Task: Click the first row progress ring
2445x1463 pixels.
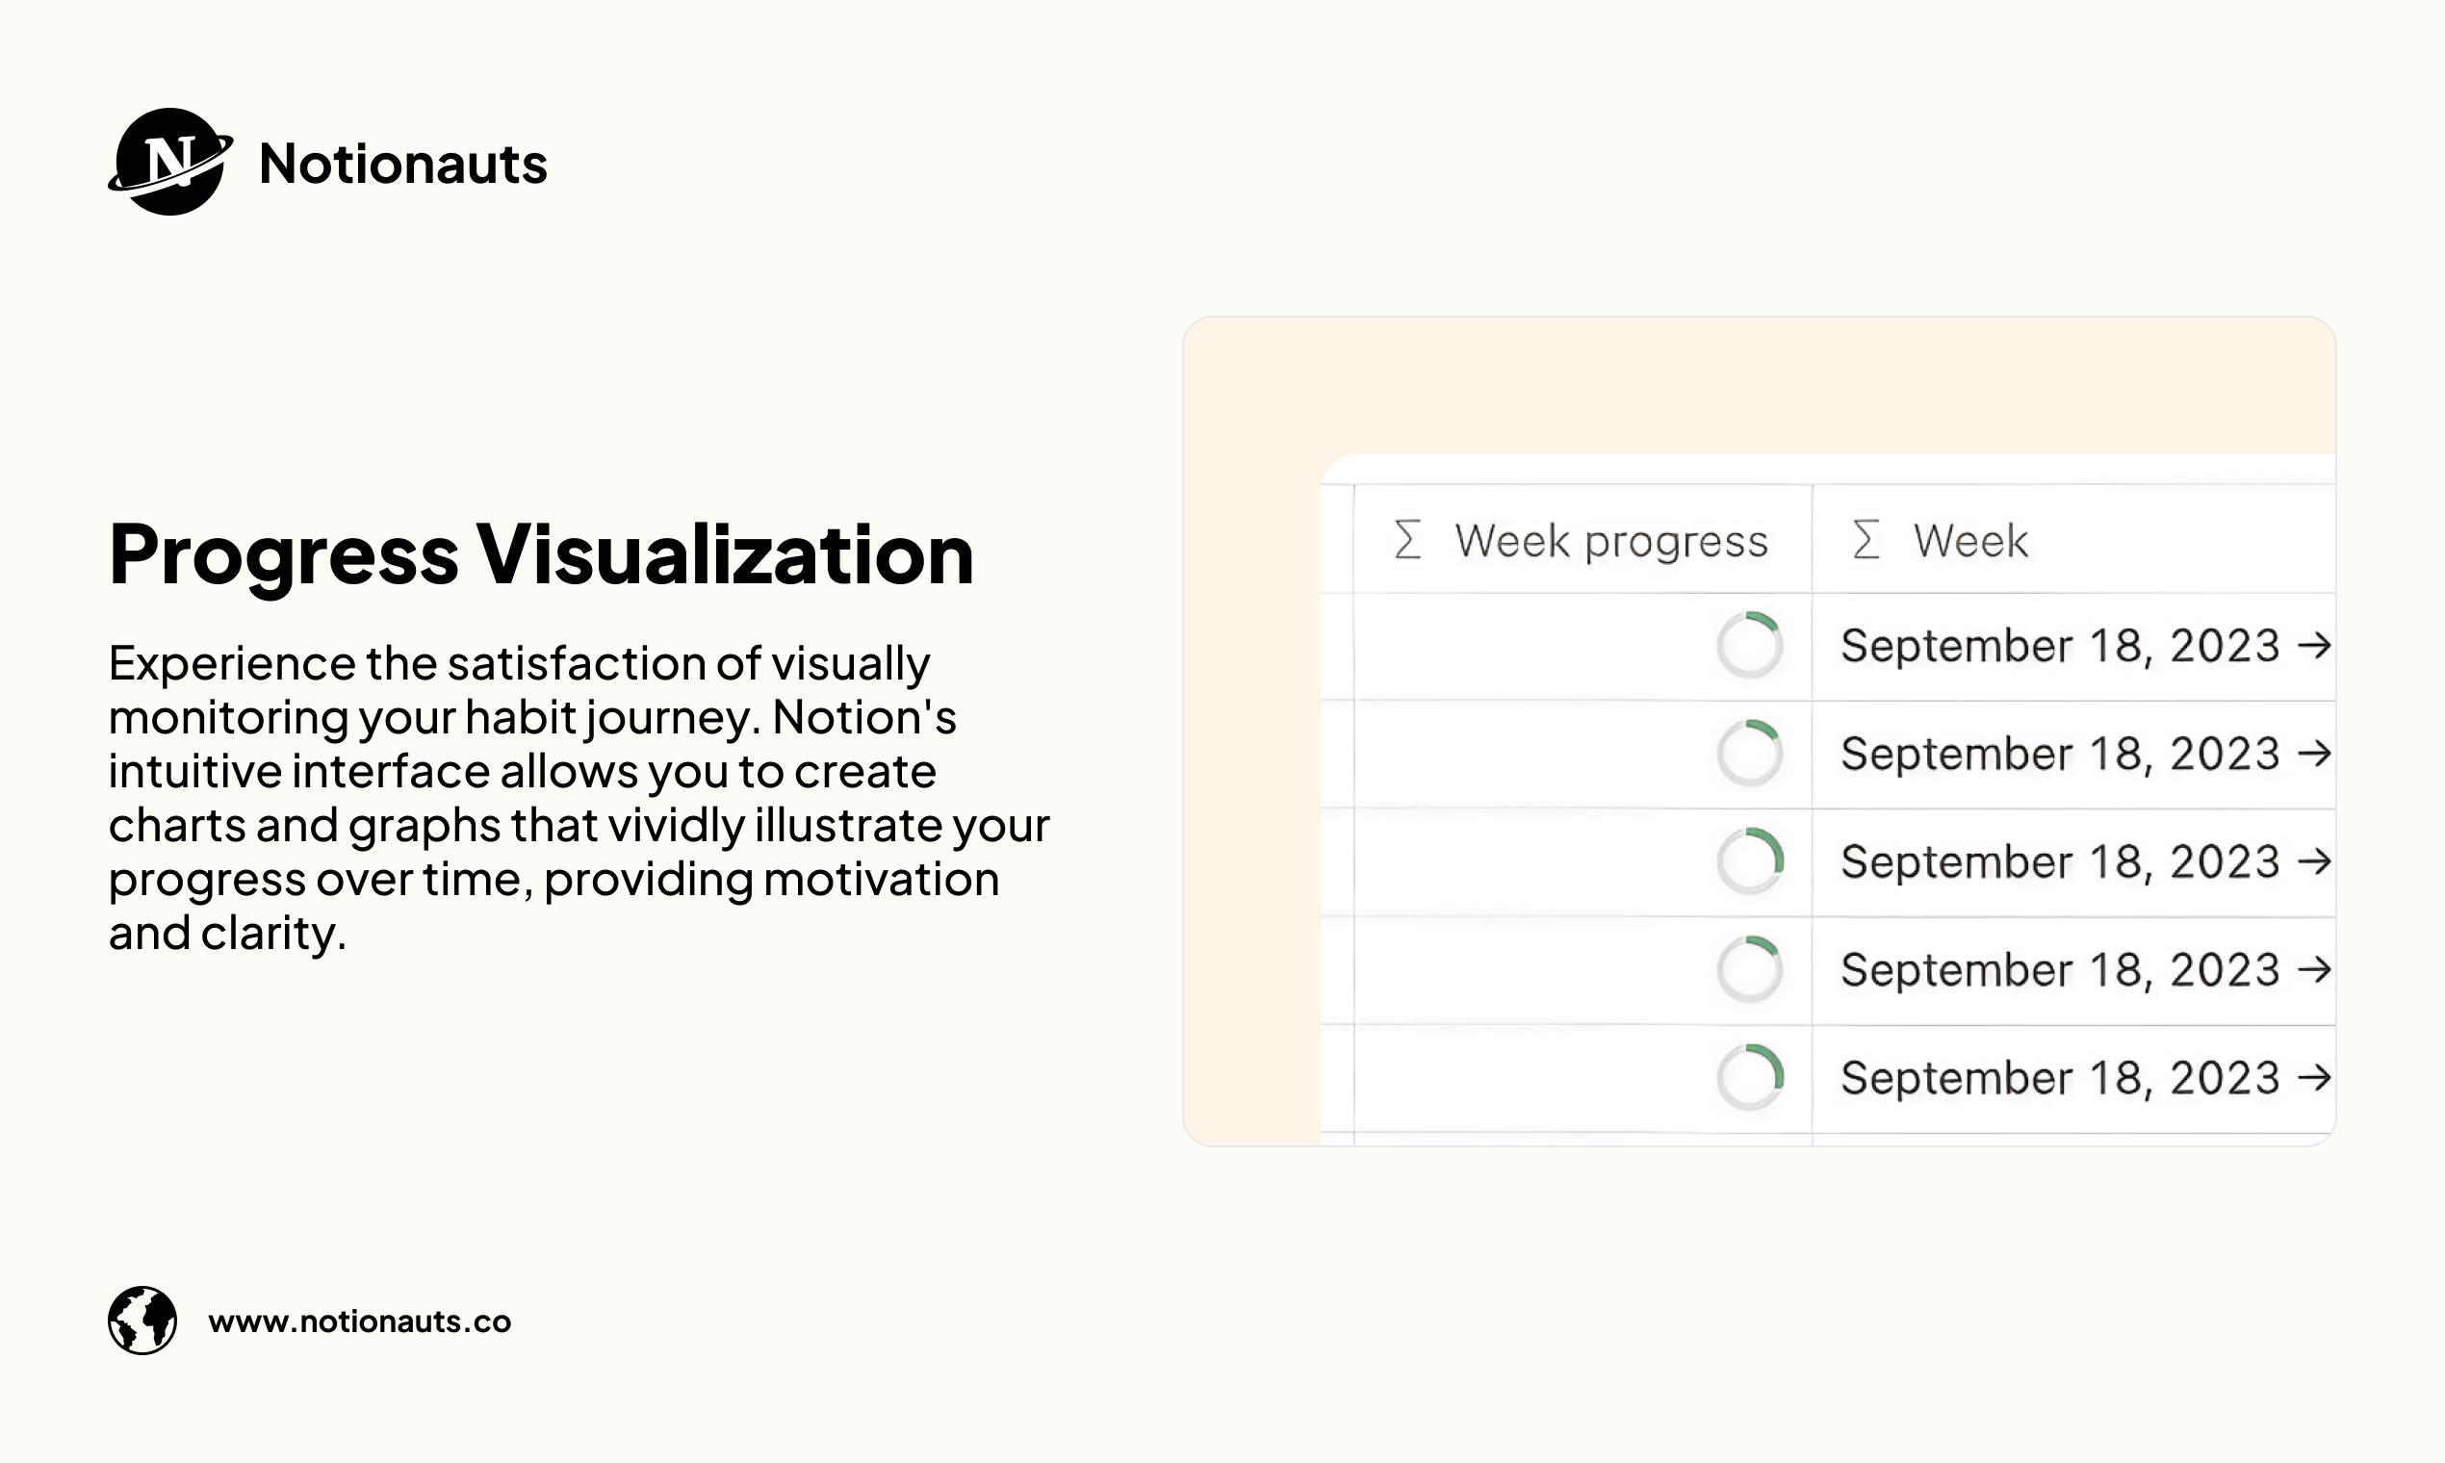Action: (x=1750, y=646)
